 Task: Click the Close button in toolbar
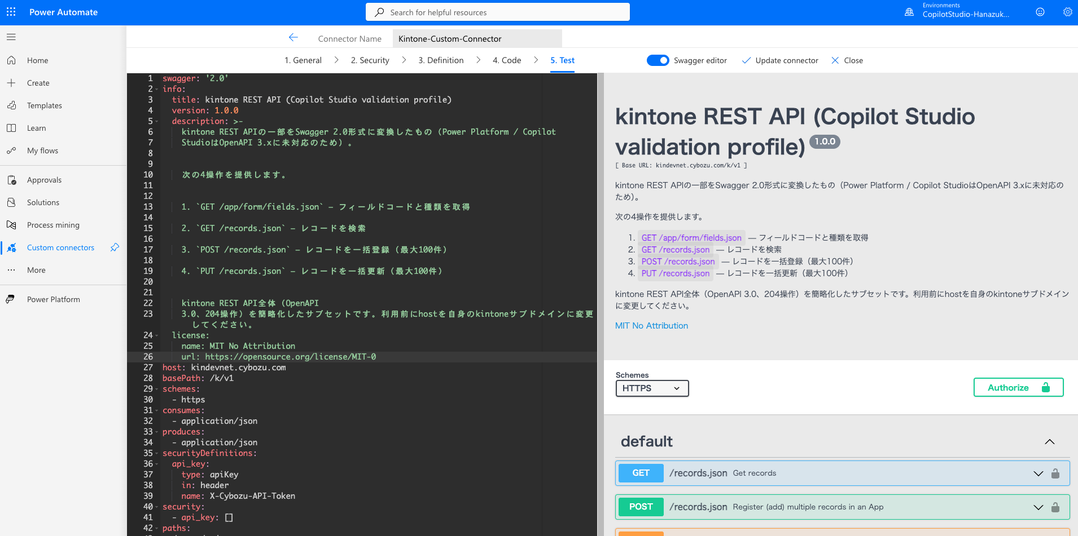tap(847, 60)
